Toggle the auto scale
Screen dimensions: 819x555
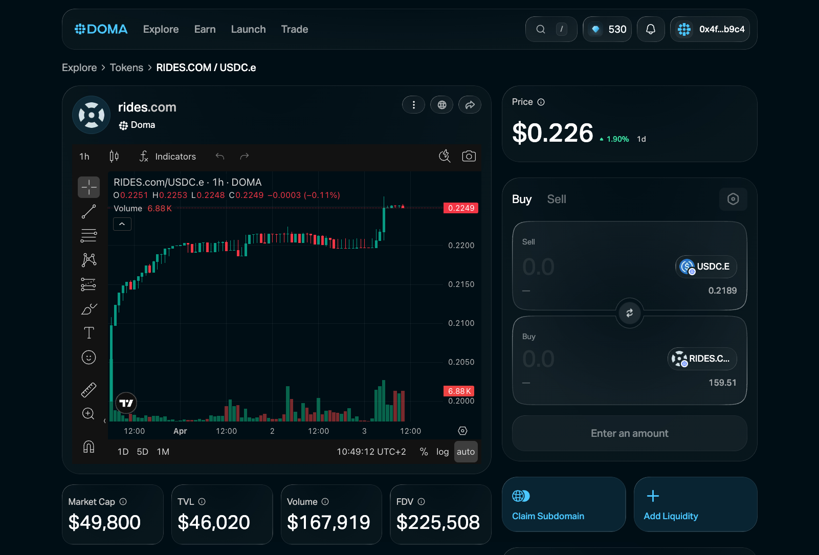(x=466, y=452)
